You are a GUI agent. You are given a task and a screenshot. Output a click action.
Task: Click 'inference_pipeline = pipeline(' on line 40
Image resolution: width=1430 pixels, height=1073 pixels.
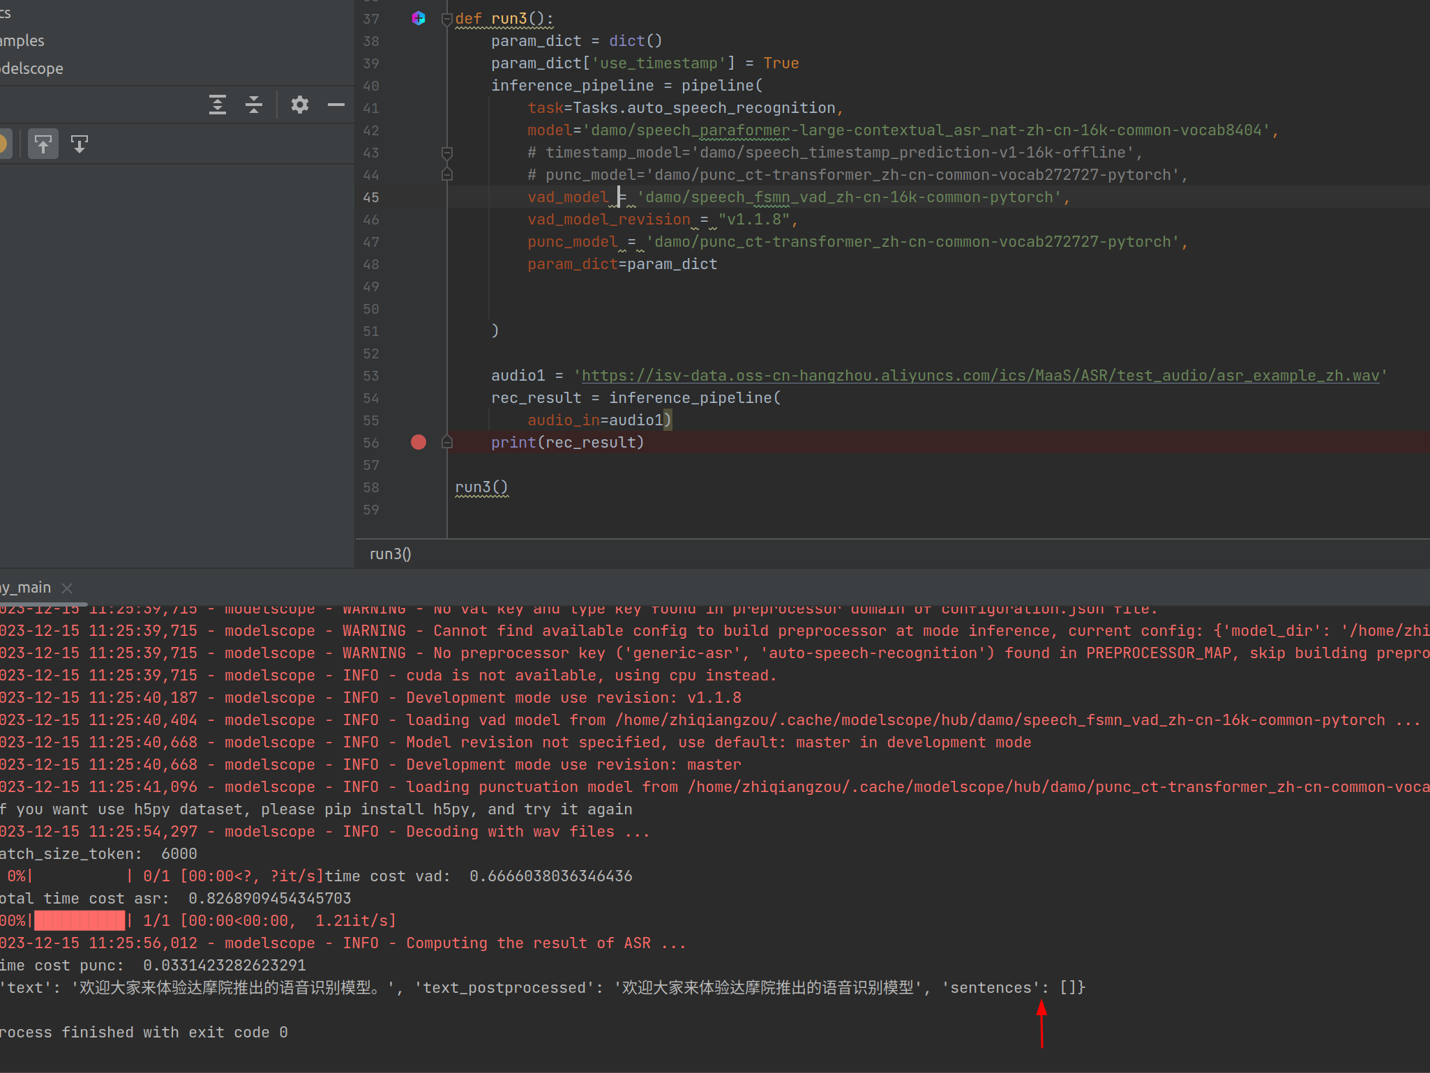(627, 86)
